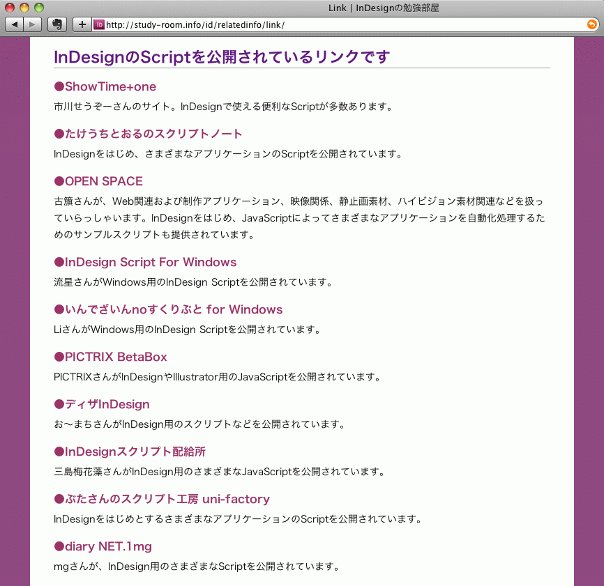
Task: Click the text LiさんがWindows用のInDesign Script
Action: pyautogui.click(x=188, y=330)
